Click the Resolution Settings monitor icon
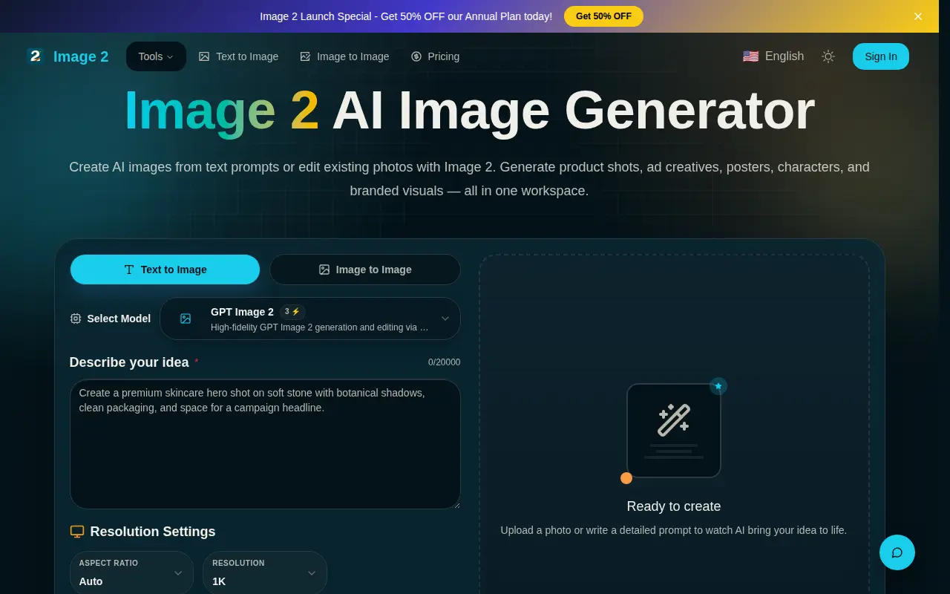This screenshot has width=950, height=594. pyautogui.click(x=77, y=532)
